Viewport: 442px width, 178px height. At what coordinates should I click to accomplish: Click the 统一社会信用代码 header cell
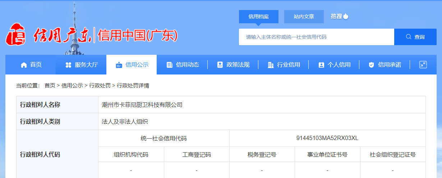point(164,138)
